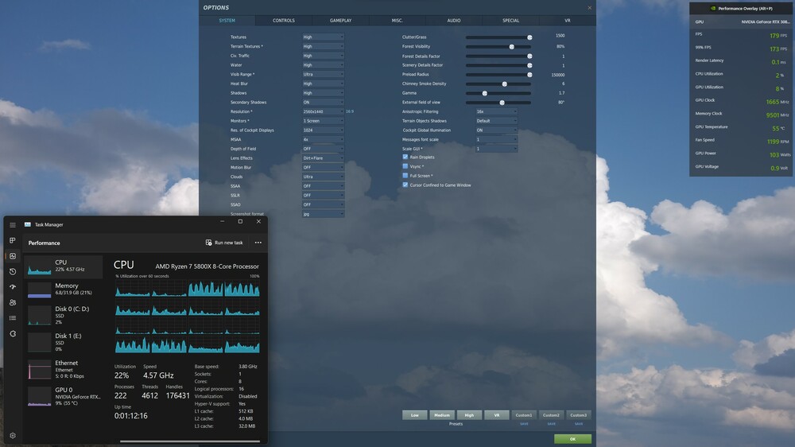Open the Cockpit Global Illumination dropdown
The image size is (795, 447).
[496, 130]
